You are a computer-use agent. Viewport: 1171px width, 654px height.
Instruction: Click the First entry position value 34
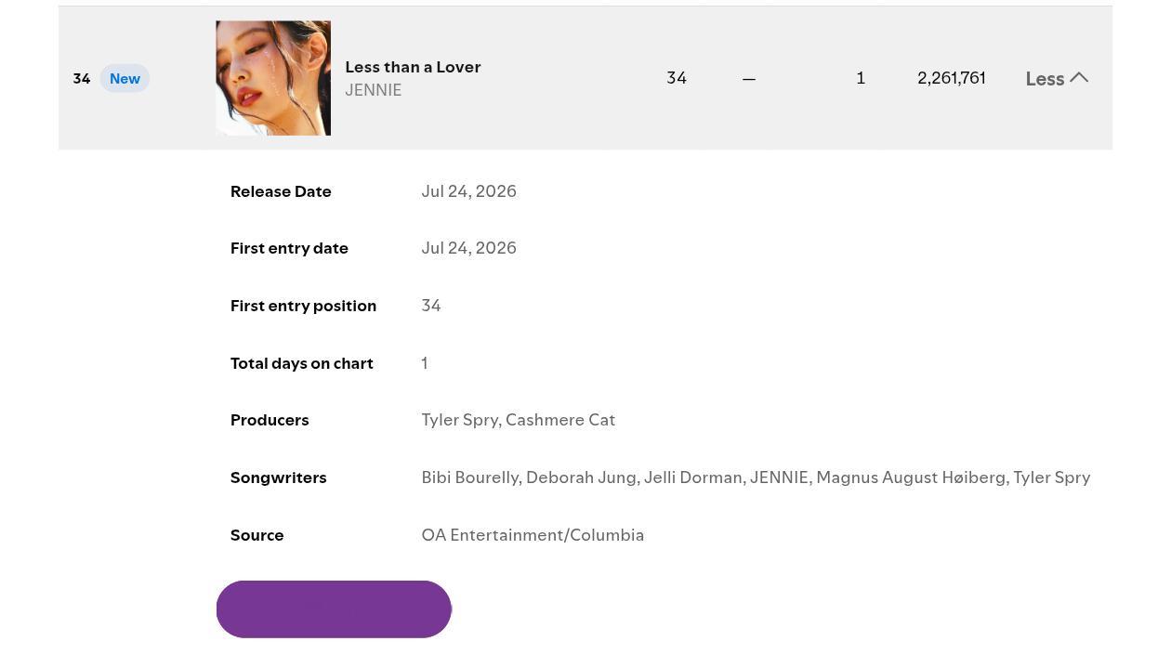[431, 306]
